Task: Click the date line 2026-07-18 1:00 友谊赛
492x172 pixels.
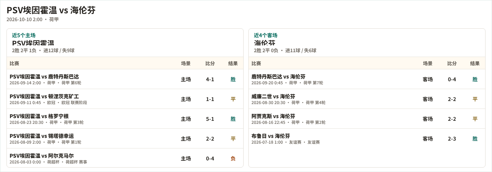Action: tap(286, 142)
